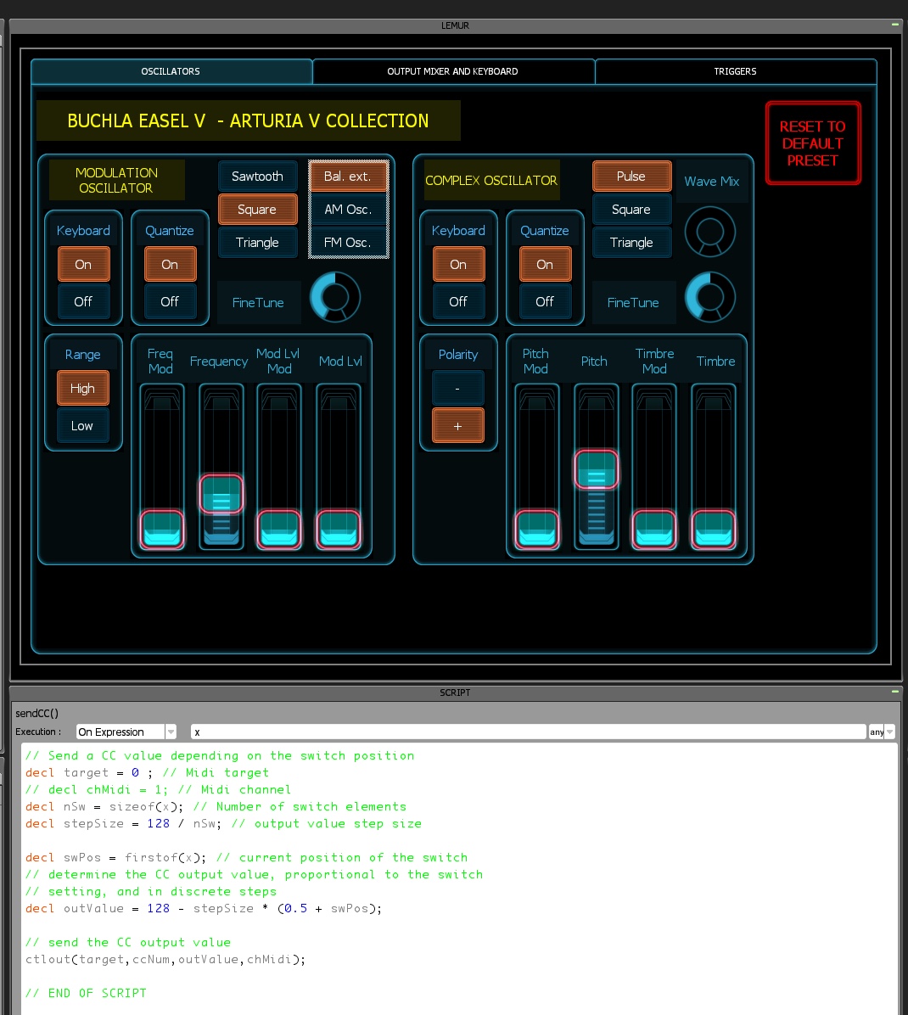Click script line starting 'decl outValue = 128'
Screen dimensions: 908x1015
(x=203, y=908)
